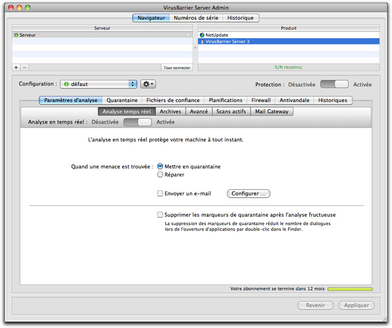Click the subscription progress bar

[x=350, y=289]
